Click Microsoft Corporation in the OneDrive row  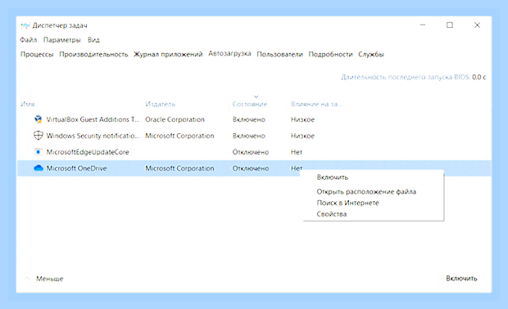179,168
